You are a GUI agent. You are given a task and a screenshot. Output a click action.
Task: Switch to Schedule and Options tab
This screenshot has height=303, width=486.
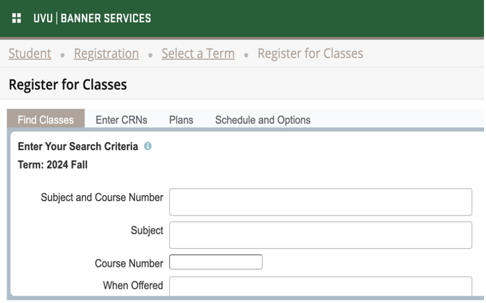pyautogui.click(x=263, y=120)
